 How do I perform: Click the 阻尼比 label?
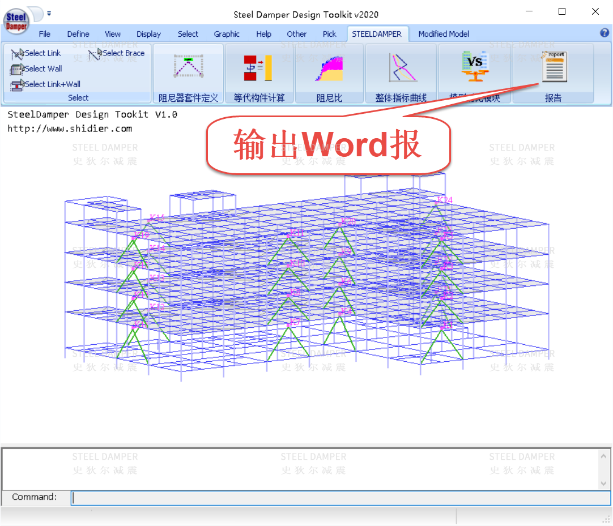point(329,98)
